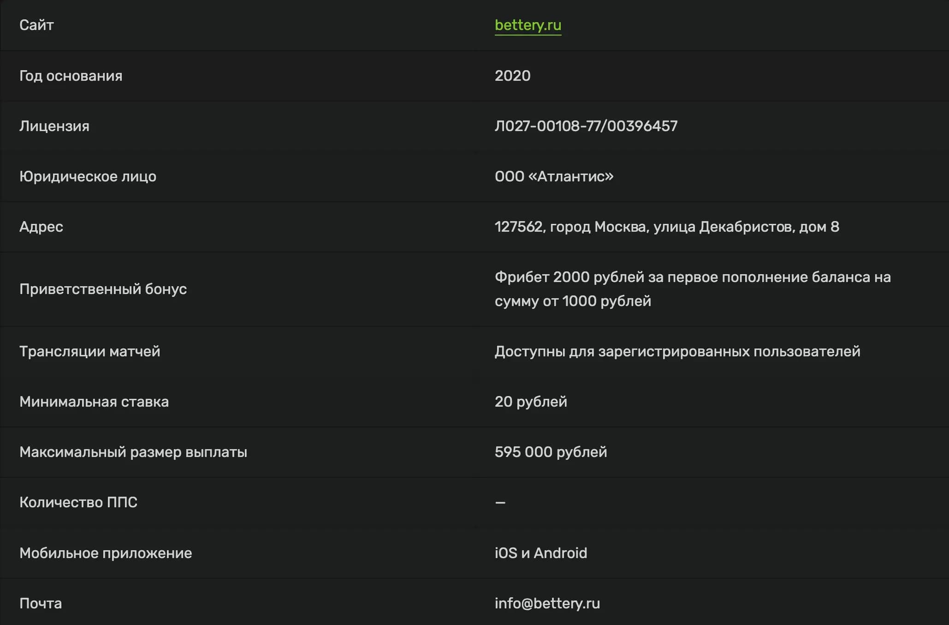The width and height of the screenshot is (949, 625).
Task: Select the 'Адрес' label
Action: coord(41,227)
